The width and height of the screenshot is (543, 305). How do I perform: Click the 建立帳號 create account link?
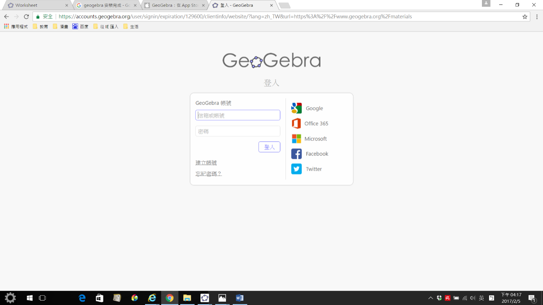click(206, 163)
